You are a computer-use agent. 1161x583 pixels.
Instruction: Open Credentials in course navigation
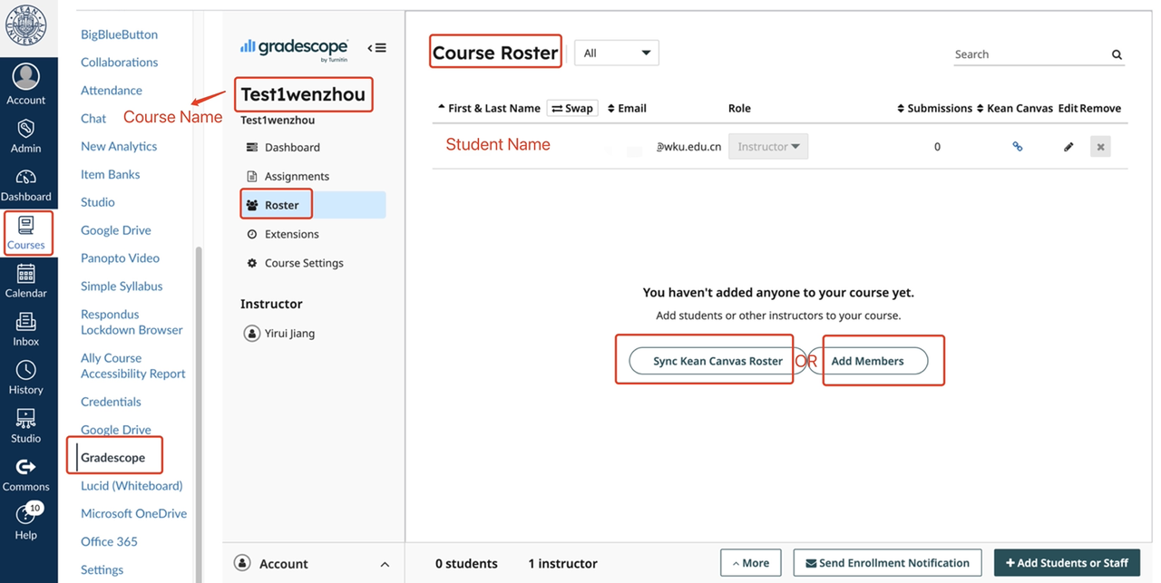(x=111, y=402)
